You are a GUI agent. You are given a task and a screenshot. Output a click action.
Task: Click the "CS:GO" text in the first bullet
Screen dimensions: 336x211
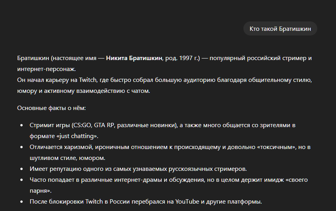point(81,125)
